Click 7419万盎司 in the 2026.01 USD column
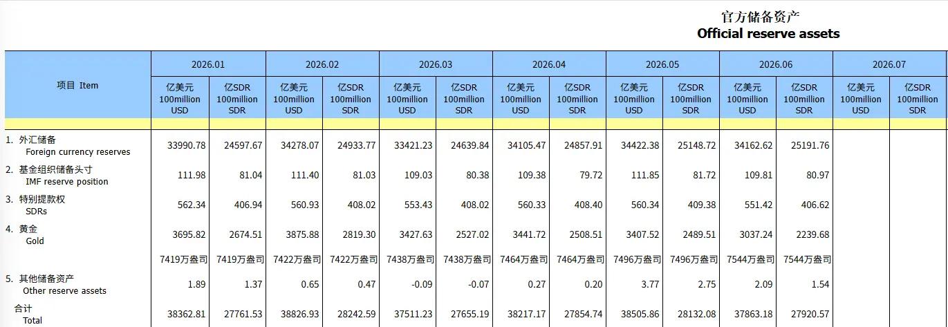This screenshot has width=948, height=327. [x=183, y=260]
